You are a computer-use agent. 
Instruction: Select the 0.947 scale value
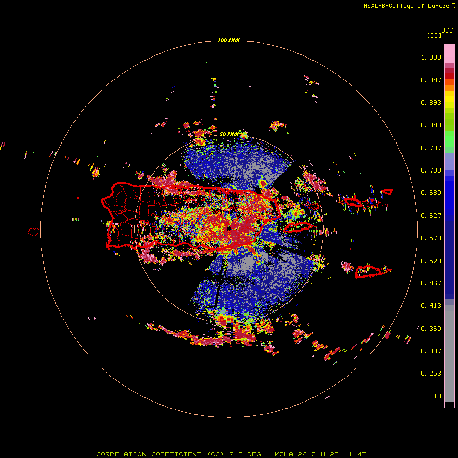[x=431, y=80]
